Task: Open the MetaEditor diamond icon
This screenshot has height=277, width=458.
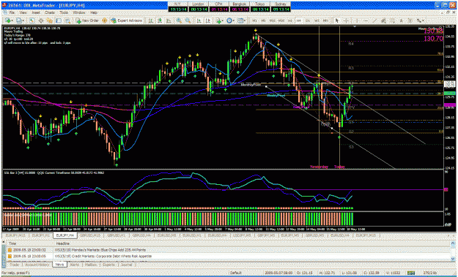Action: [x=104, y=20]
